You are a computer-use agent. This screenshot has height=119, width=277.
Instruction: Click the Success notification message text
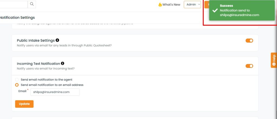(239, 13)
